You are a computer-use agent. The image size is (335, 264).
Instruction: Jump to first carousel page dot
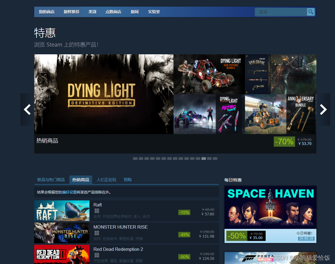click(x=135, y=158)
